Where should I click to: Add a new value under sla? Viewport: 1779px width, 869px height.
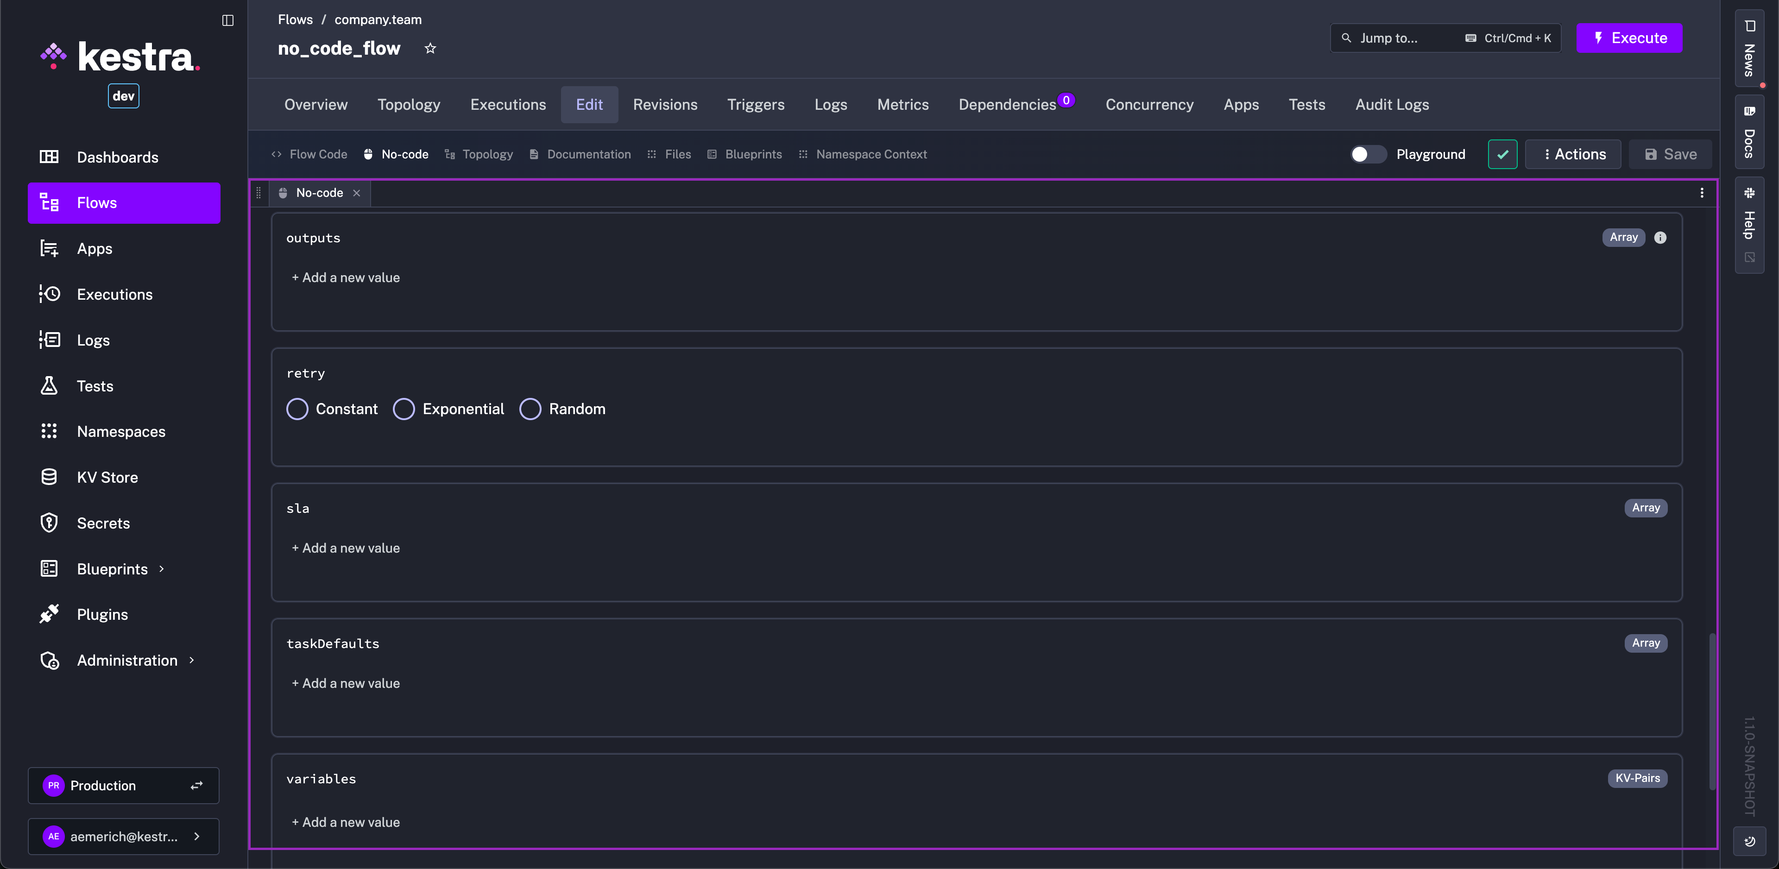(x=346, y=548)
